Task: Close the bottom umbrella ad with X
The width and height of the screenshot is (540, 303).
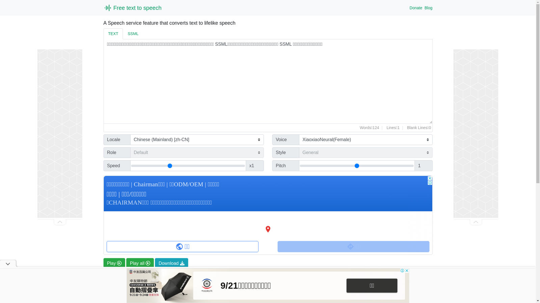Action: [407, 271]
